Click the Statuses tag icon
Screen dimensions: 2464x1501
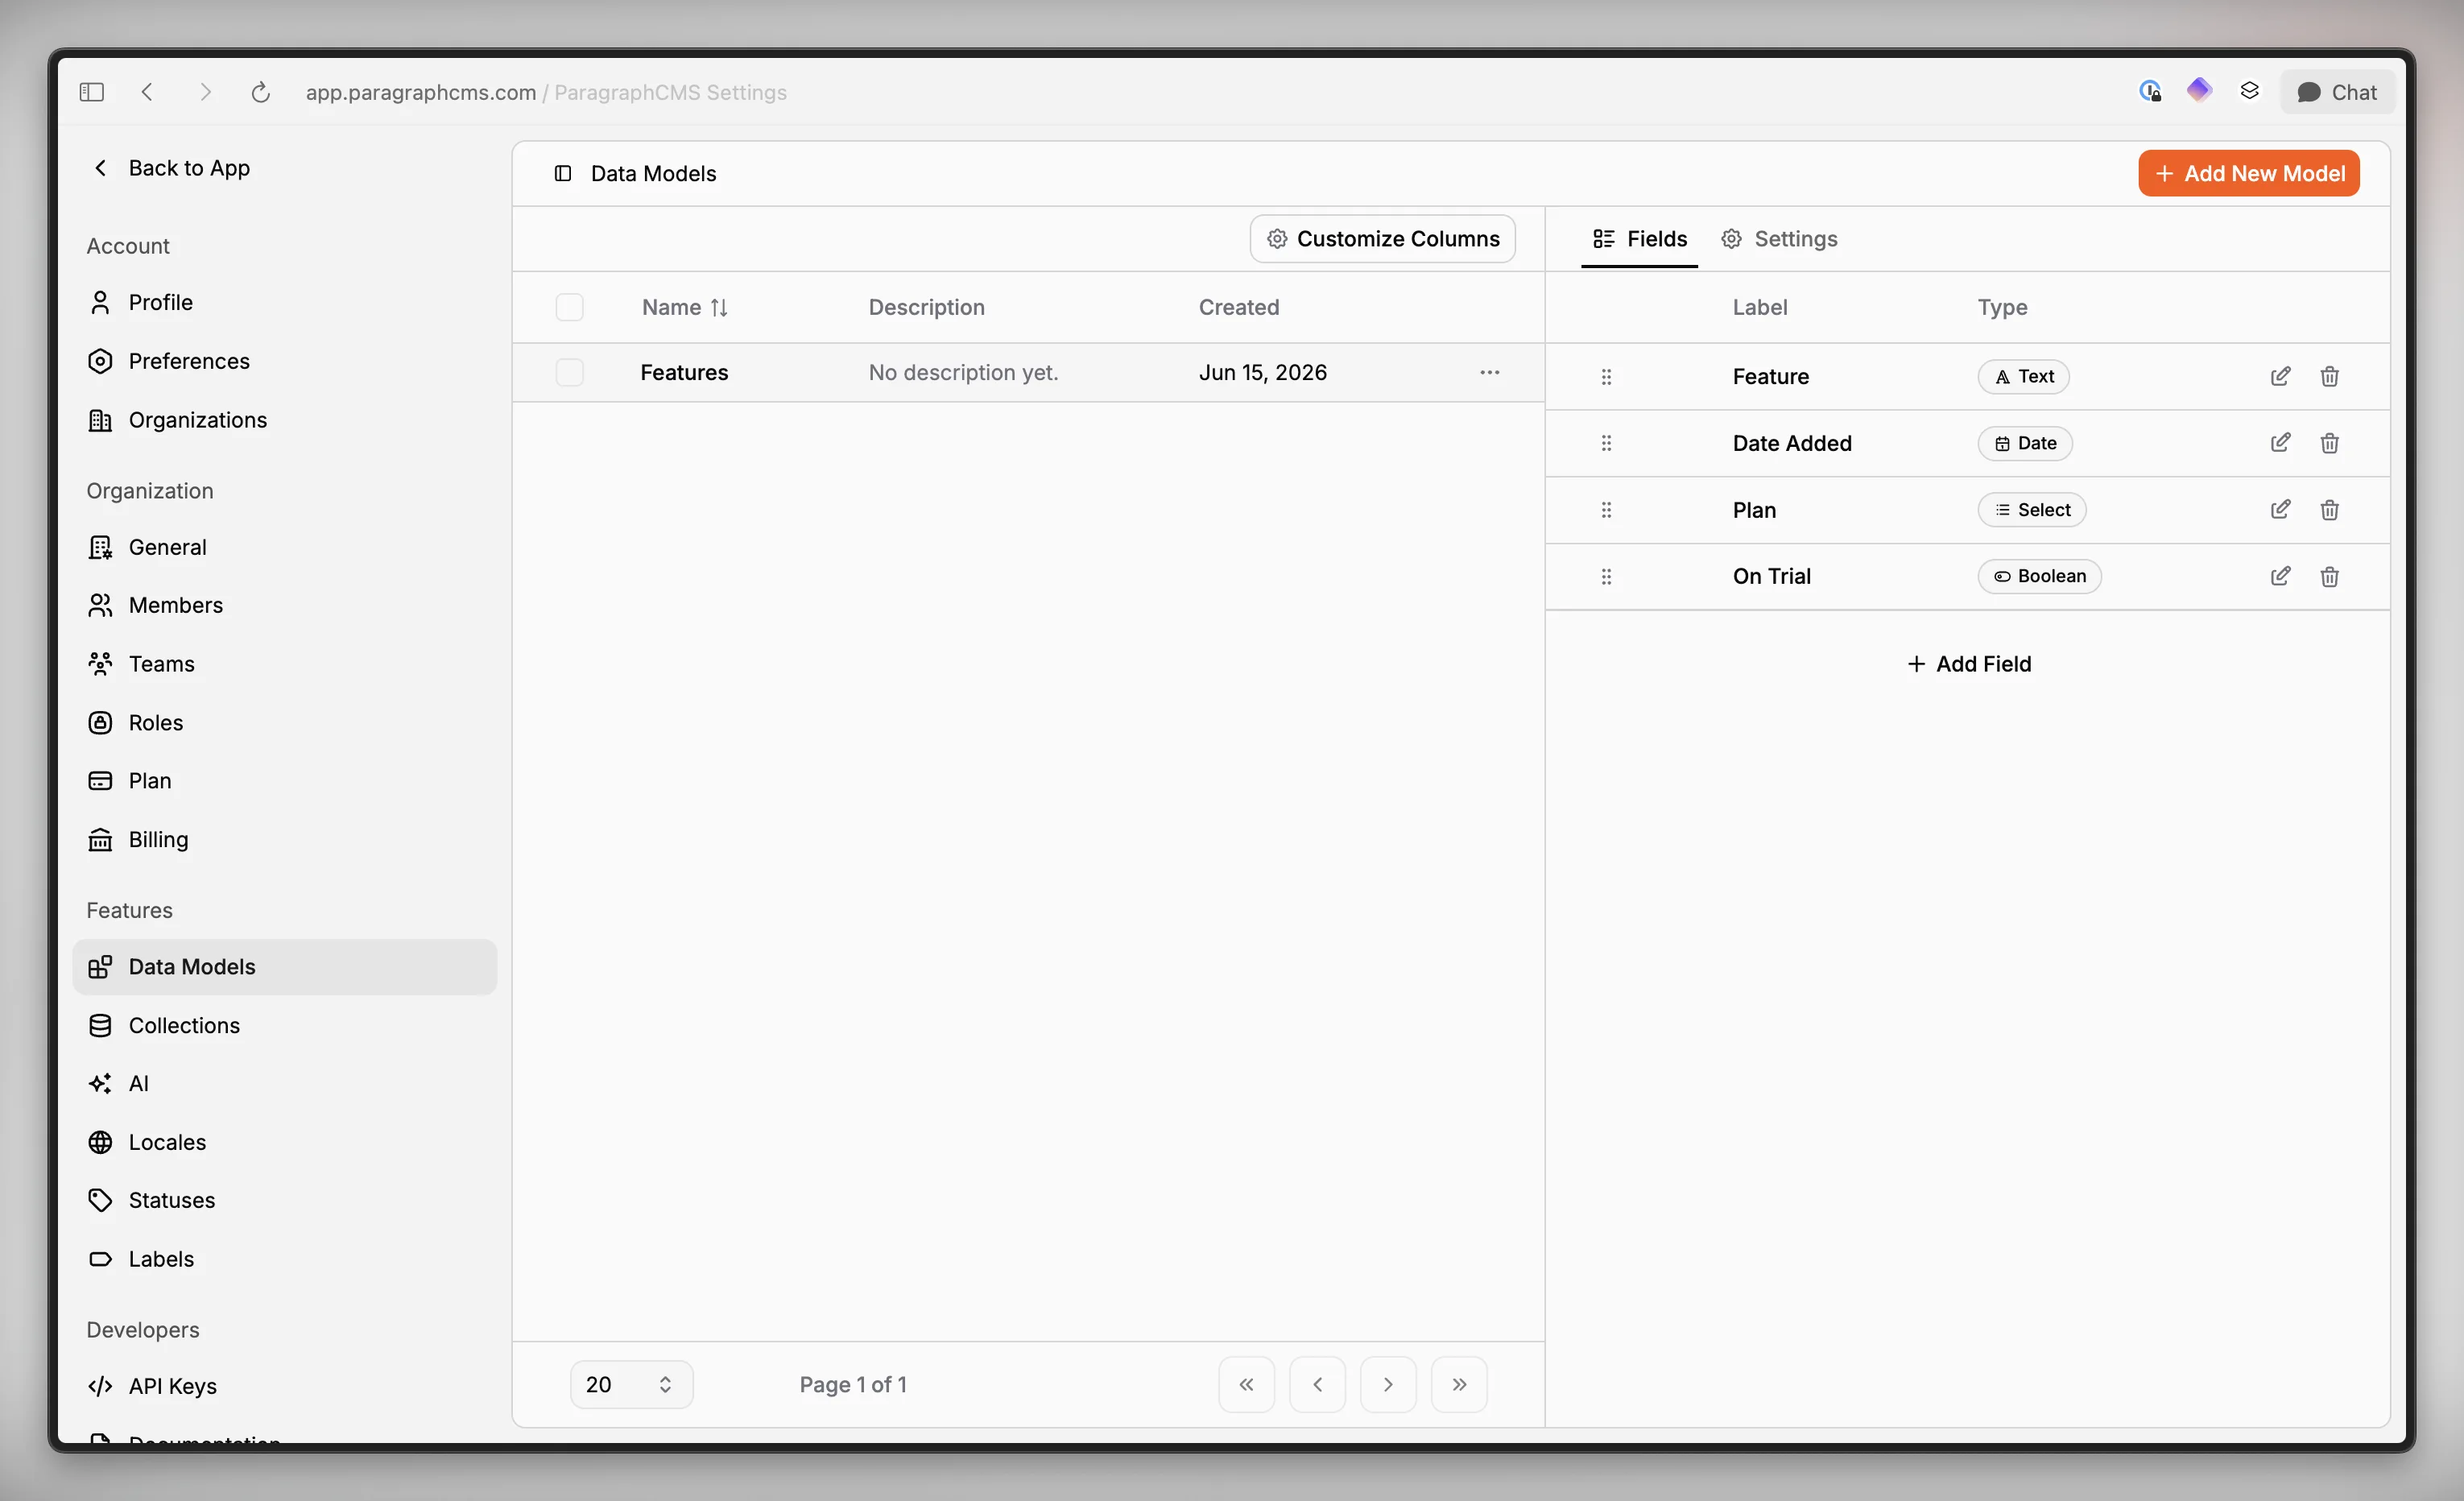(x=100, y=1200)
